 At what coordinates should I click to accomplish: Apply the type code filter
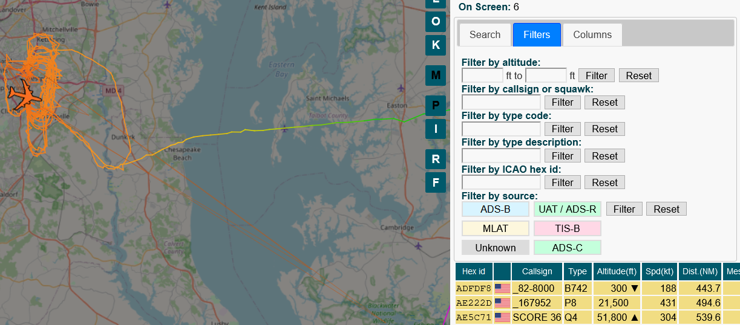pyautogui.click(x=563, y=129)
